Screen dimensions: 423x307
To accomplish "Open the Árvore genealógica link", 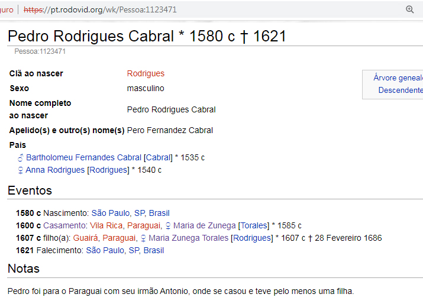I will 398,78.
